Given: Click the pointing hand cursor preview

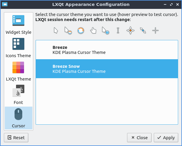Looking at the screenshot, I should coord(93,31).
